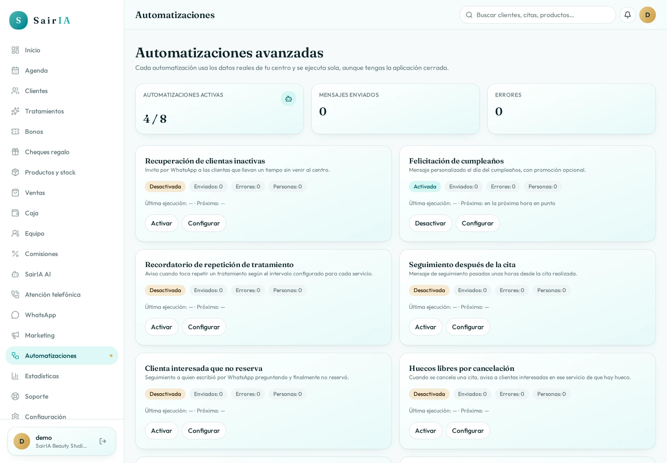The height and width of the screenshot is (463, 667).
Task: Open notifications with the bell icon
Action: tap(627, 15)
